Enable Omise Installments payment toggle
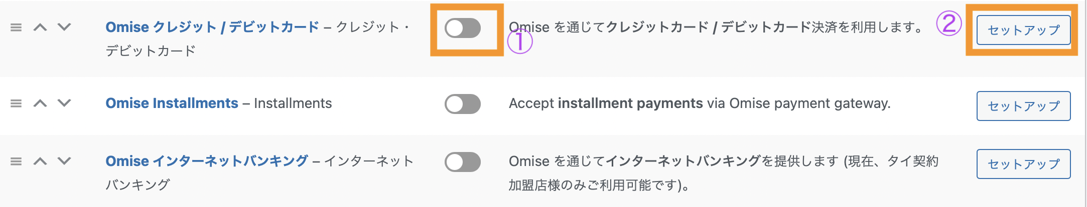The height and width of the screenshot is (207, 1087). coord(463,104)
